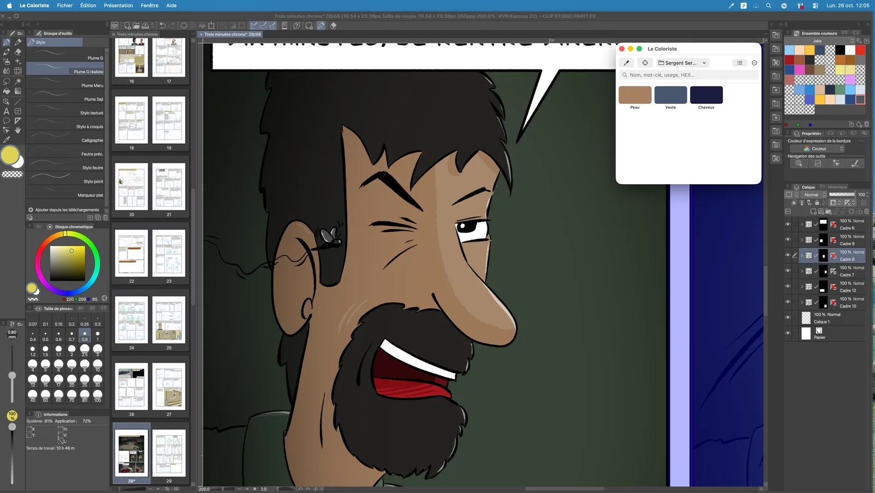Pick the Cheveux swatch in Le Coloriste

(706, 95)
